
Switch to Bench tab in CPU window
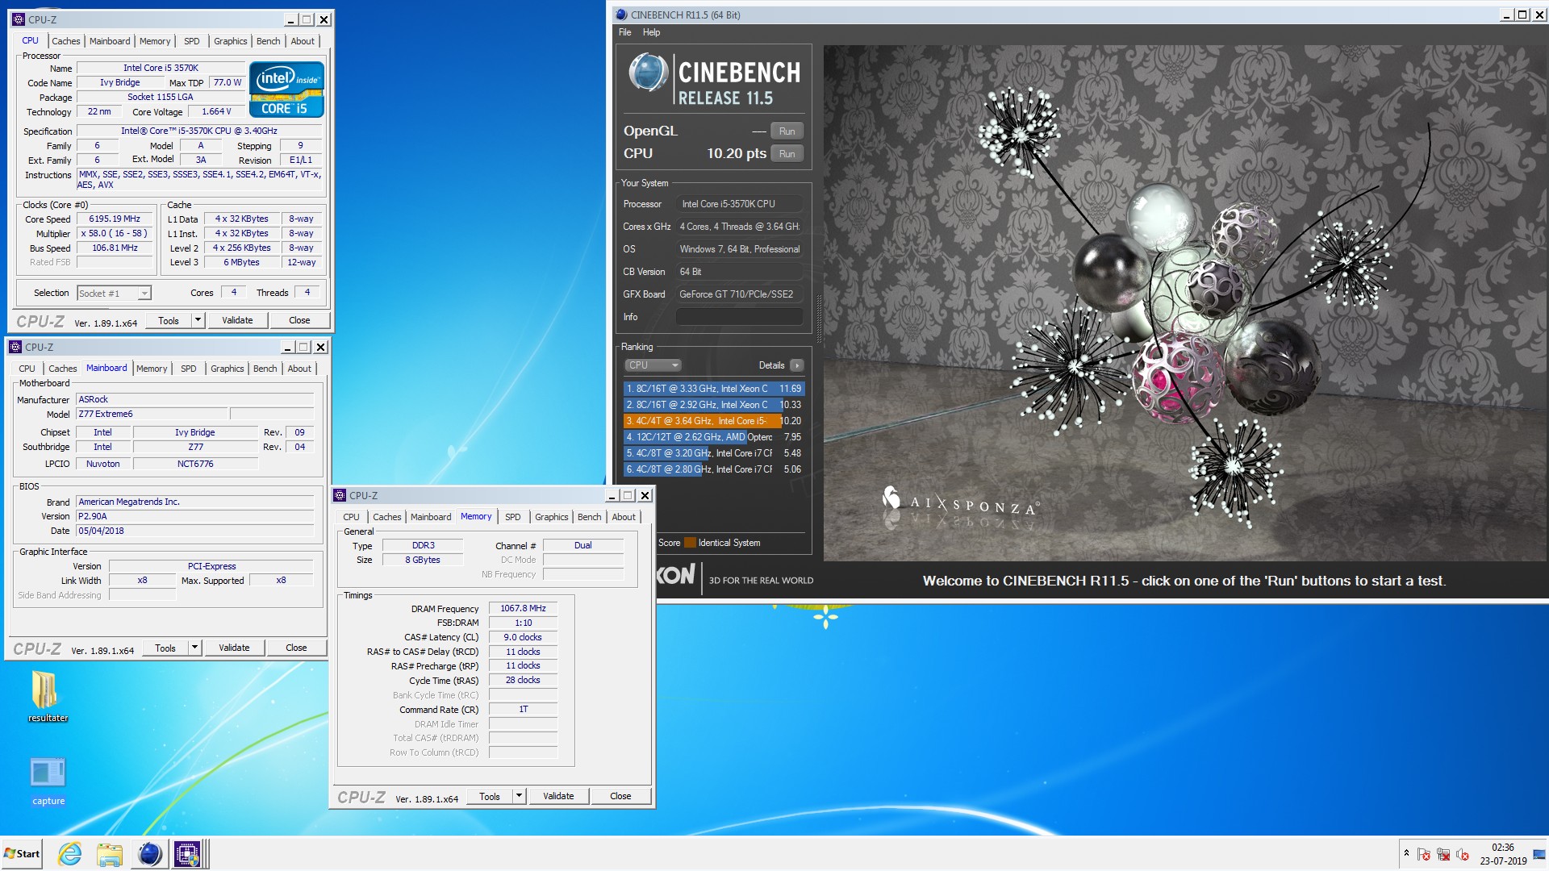click(269, 41)
